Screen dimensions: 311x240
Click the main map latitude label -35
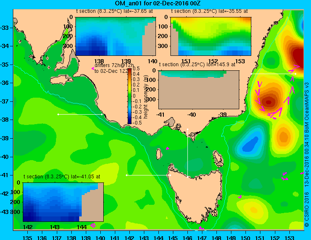click(x=5, y=65)
